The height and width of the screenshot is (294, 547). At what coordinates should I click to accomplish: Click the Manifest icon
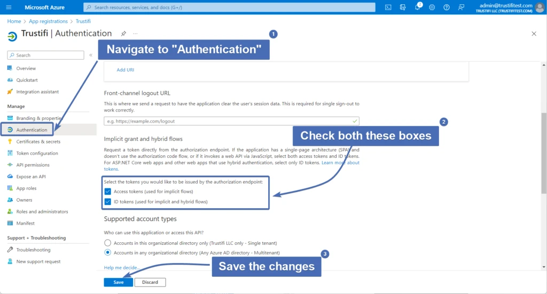pos(10,223)
